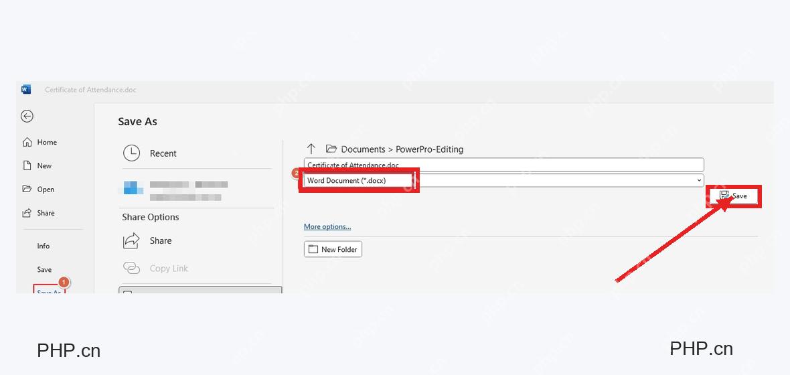Viewport: 790px width, 375px height.
Task: Click the PowerPro-Editing breadcrumb
Action: [429, 149]
